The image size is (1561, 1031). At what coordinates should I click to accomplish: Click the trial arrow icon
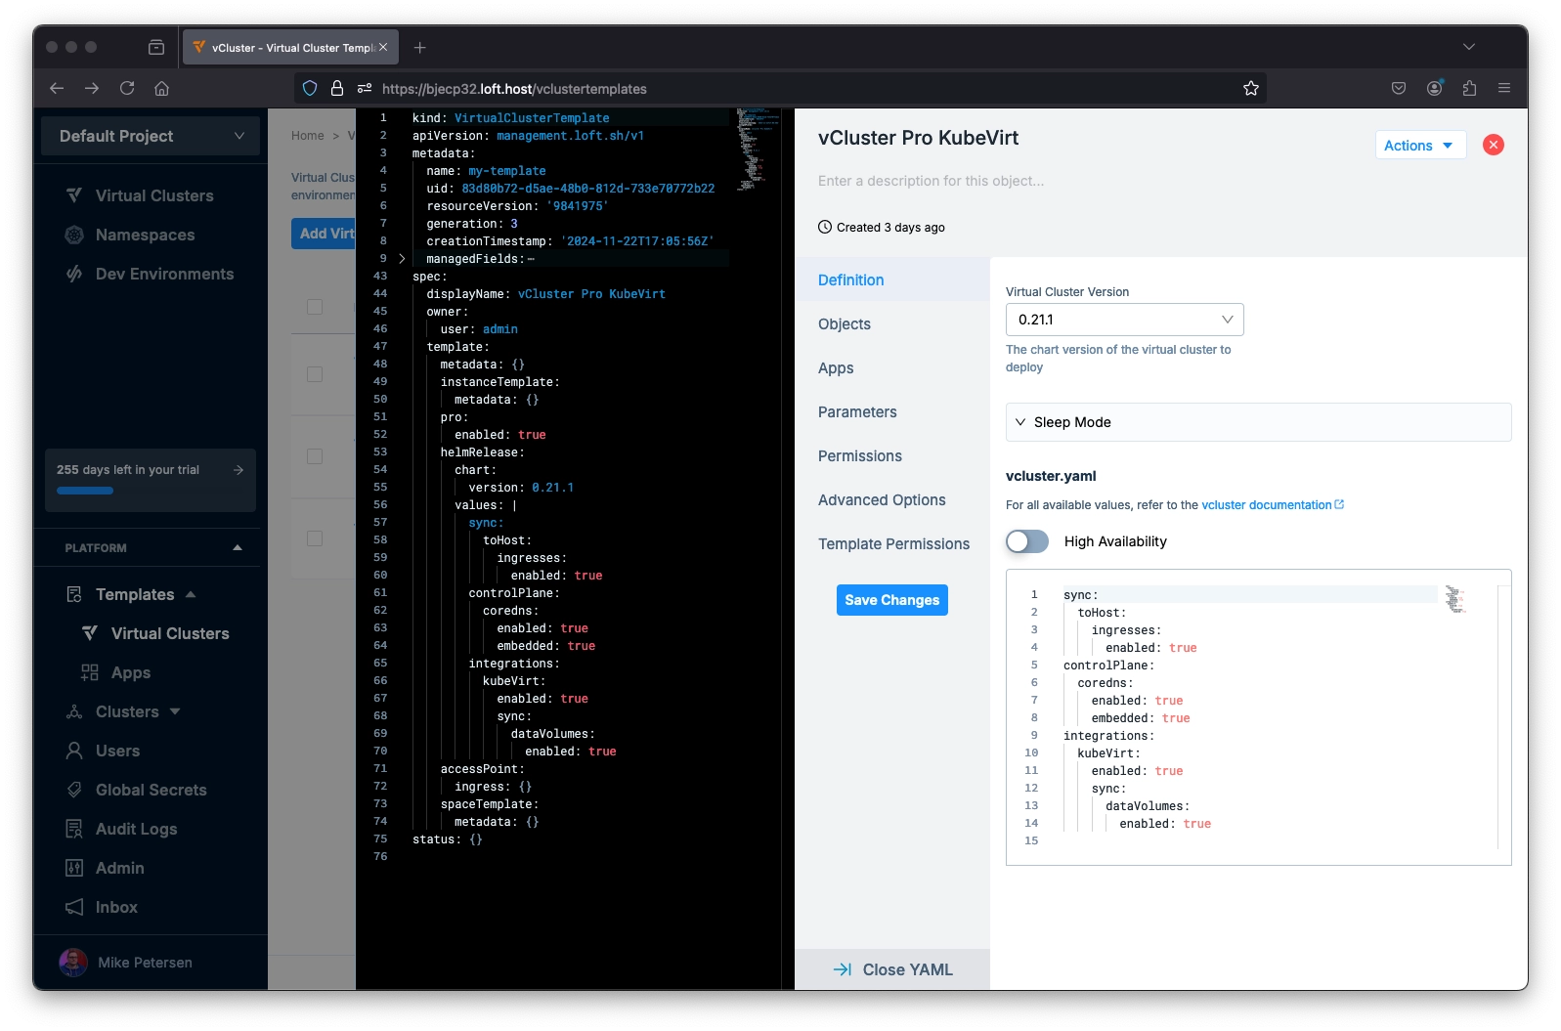[238, 470]
